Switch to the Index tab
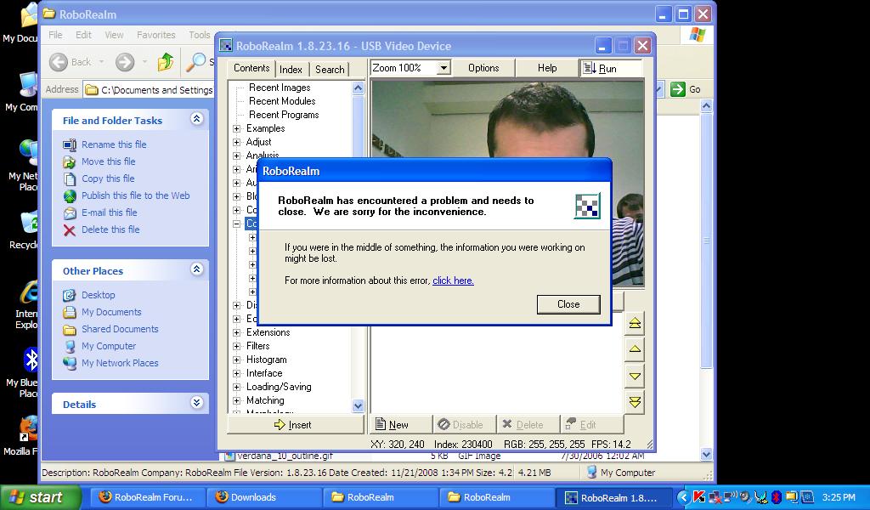Screen dimensions: 870x510 point(291,69)
